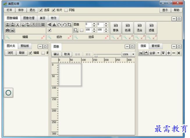Viewport: 190px width, 138px height.
Task: Click the 保存 save button
Action: (21, 10)
